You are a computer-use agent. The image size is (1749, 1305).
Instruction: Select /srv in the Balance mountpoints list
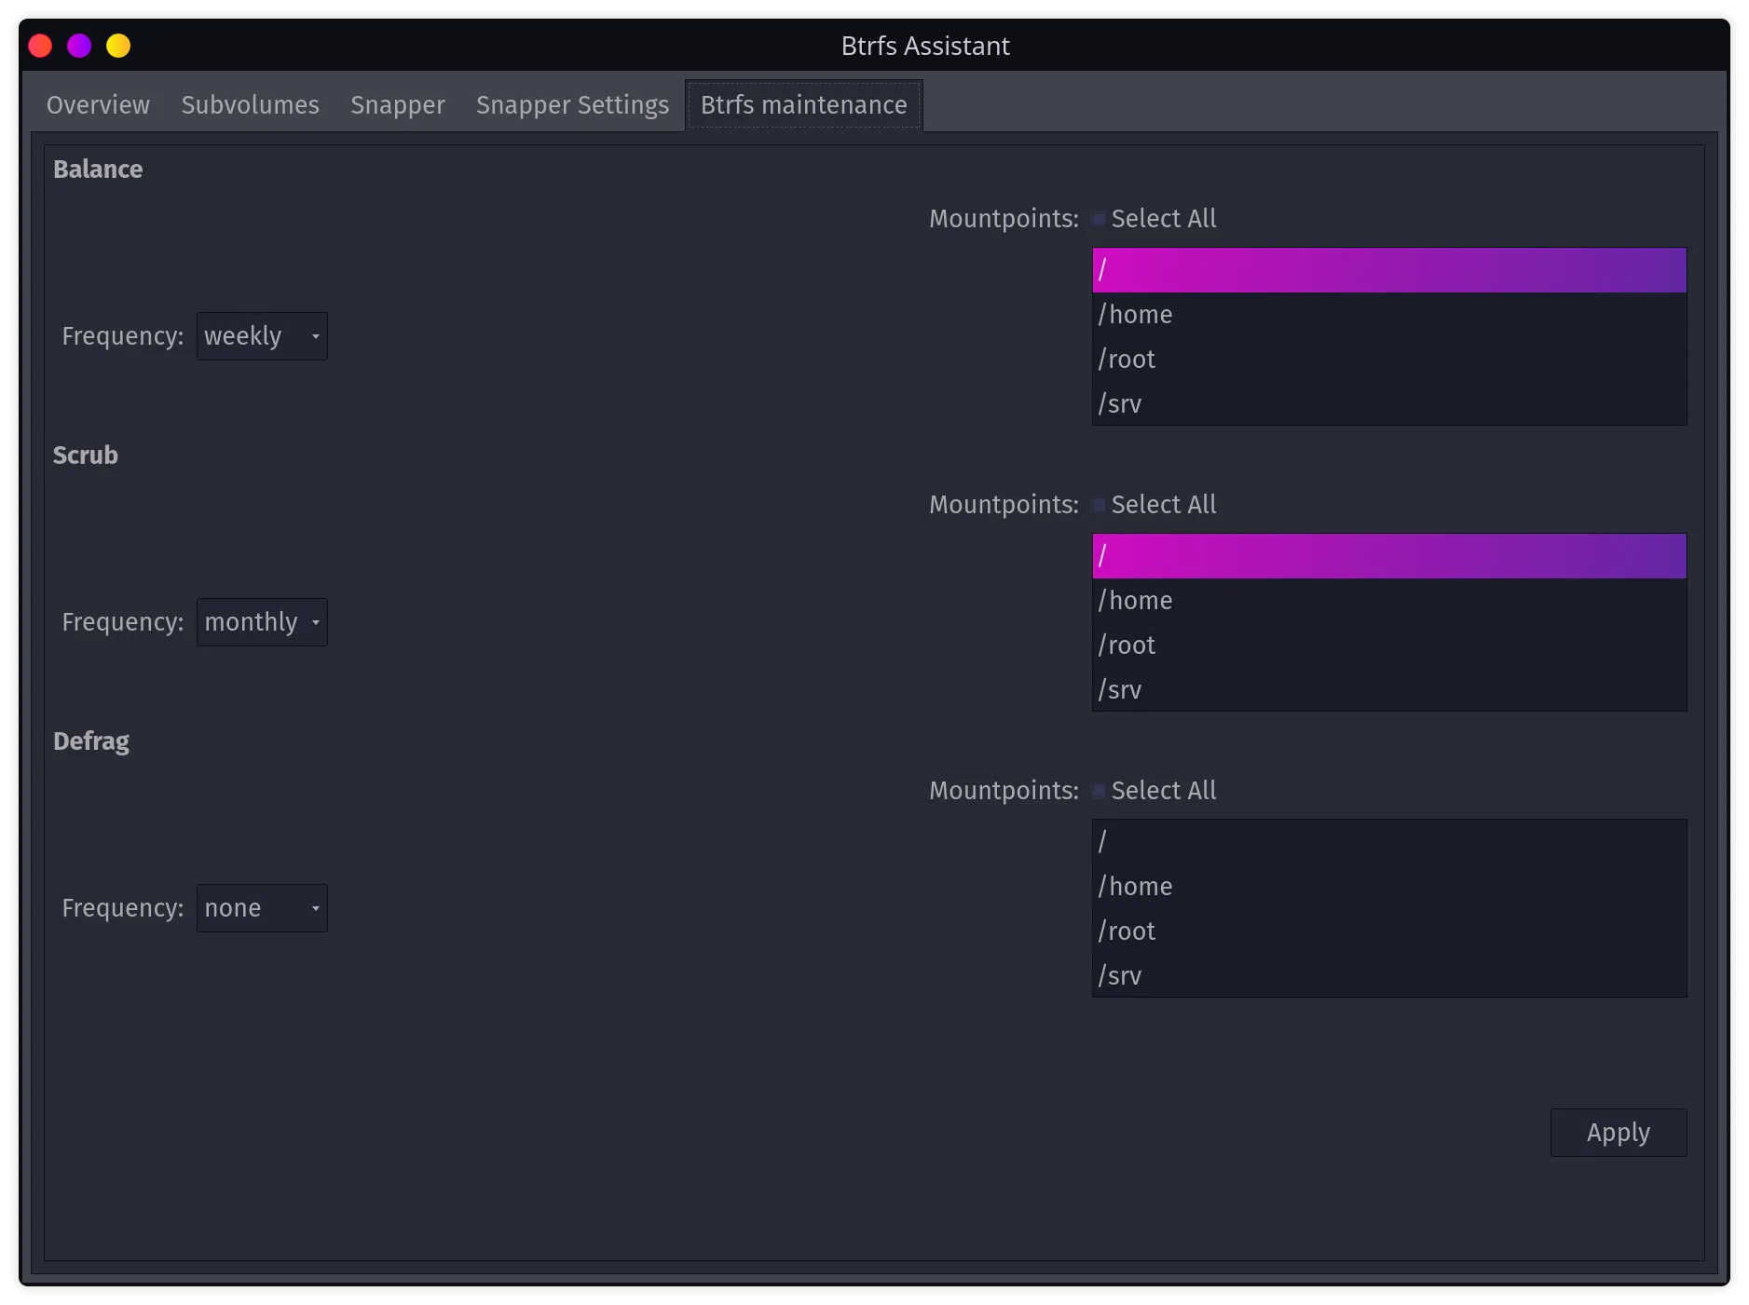pyautogui.click(x=1389, y=404)
